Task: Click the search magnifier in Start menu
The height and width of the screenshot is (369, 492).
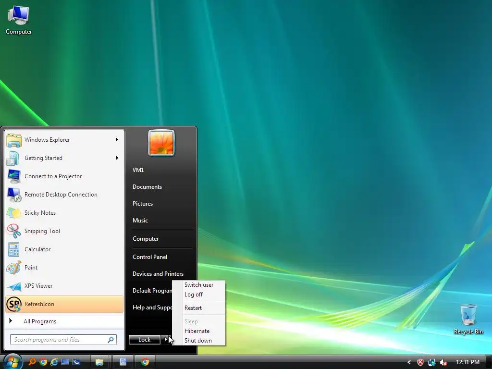Action: coord(111,340)
